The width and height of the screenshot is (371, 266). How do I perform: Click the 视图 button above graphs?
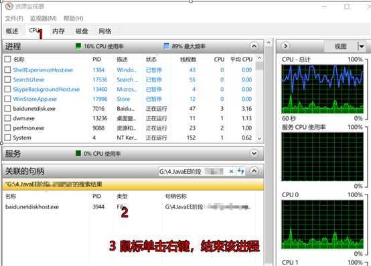tap(340, 46)
